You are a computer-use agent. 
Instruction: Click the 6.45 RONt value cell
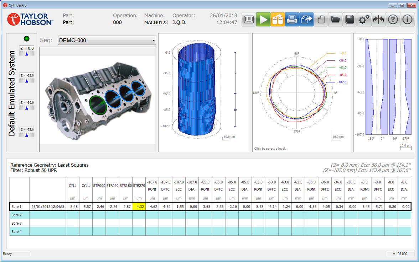364,207
